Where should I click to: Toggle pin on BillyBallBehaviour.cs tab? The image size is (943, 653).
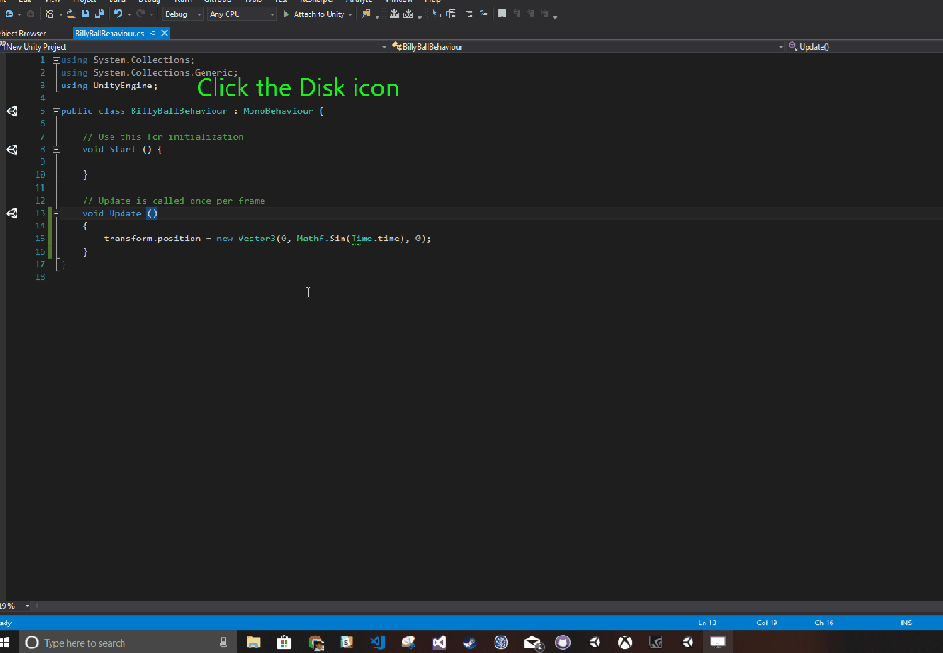(153, 33)
